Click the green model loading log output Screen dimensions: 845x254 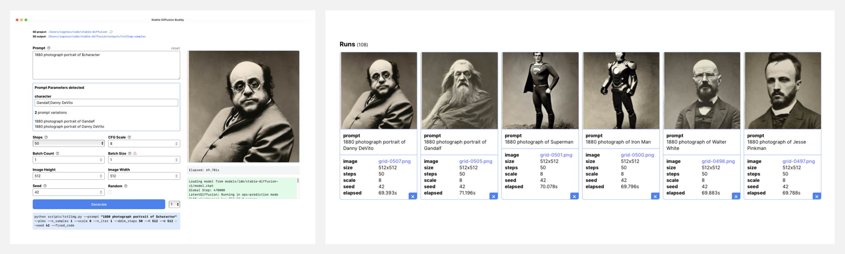[242, 188]
